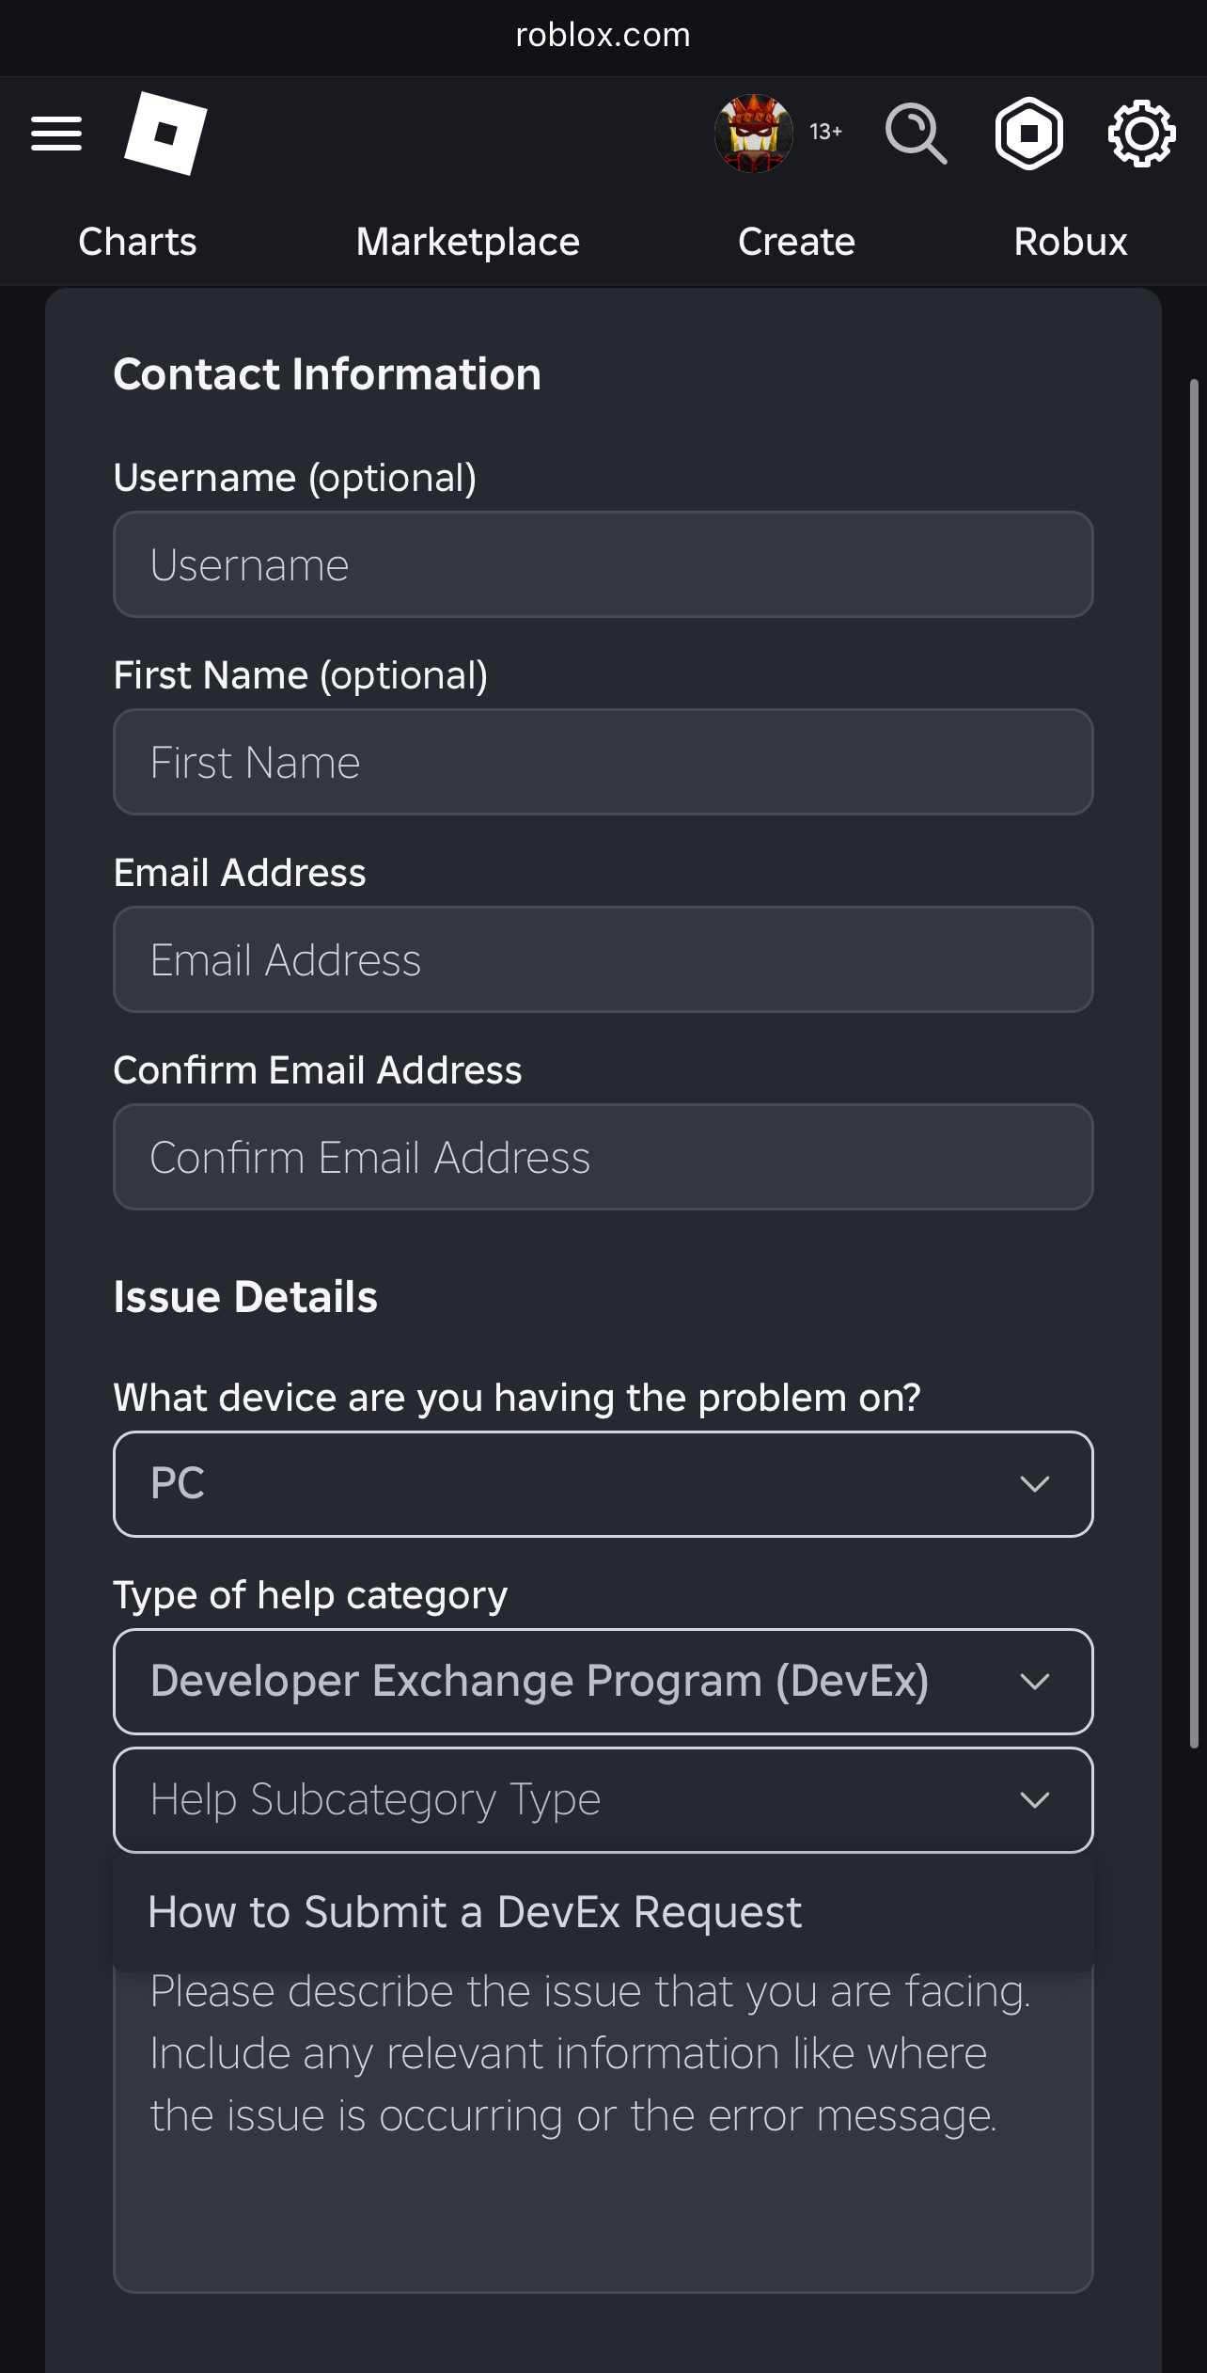The image size is (1207, 2373).
Task: Open the Create menu item
Action: 795,242
